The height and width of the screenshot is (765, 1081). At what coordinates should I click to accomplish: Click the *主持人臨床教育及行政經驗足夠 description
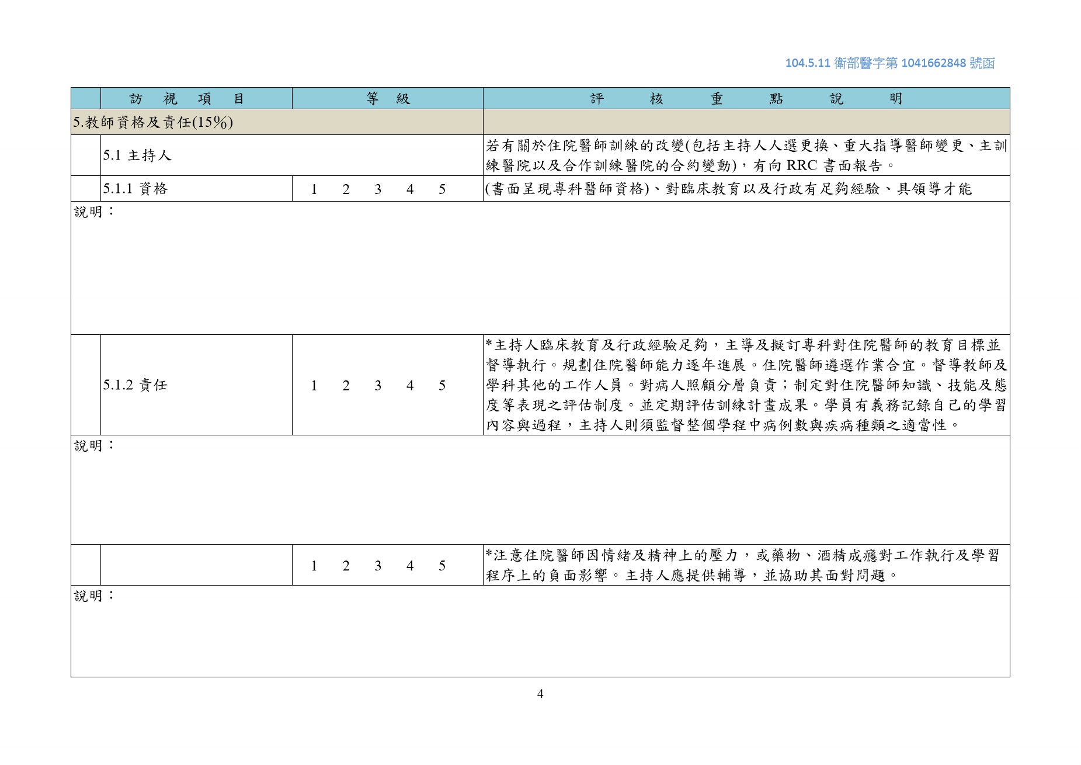pos(746,385)
